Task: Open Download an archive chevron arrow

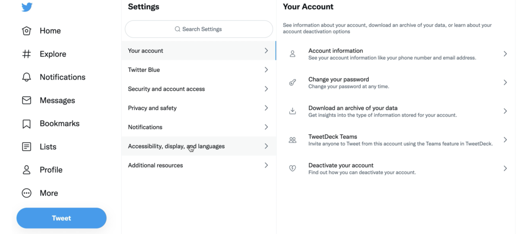Action: coord(505,111)
